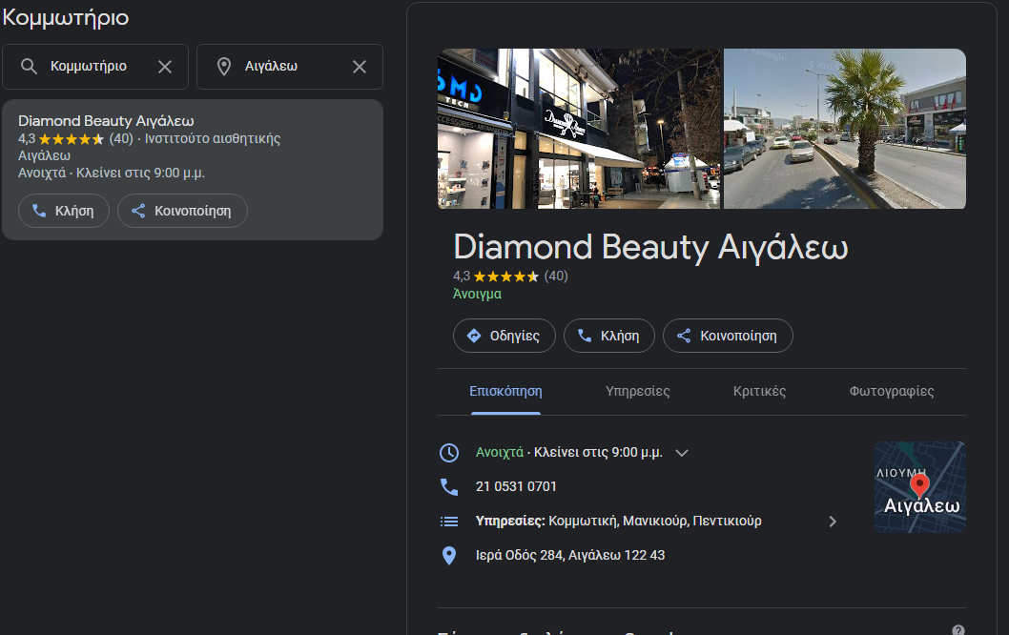Click Κοινοποίηση button in the details panel

coord(728,336)
